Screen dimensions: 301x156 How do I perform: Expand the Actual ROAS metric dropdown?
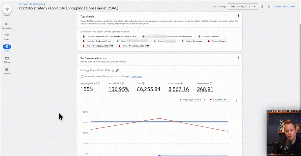point(230,100)
